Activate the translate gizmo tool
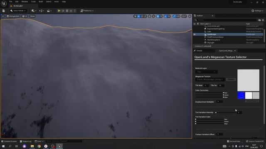This screenshot has width=266, height=149. coord(138,17)
